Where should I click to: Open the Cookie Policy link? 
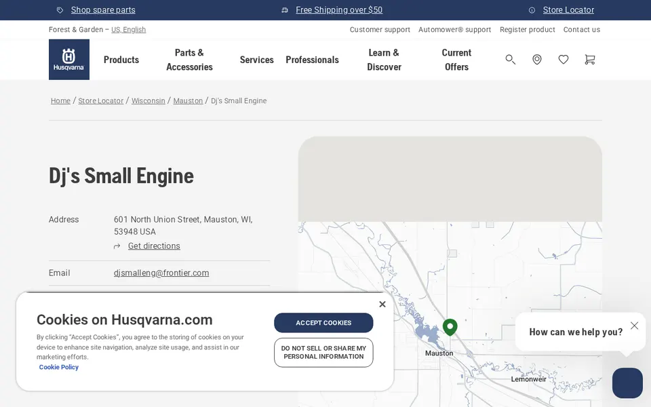coord(58,367)
